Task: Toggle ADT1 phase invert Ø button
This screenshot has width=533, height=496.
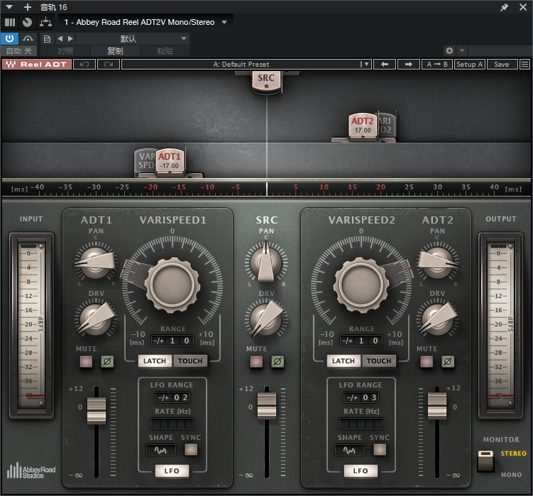Action: point(107,361)
